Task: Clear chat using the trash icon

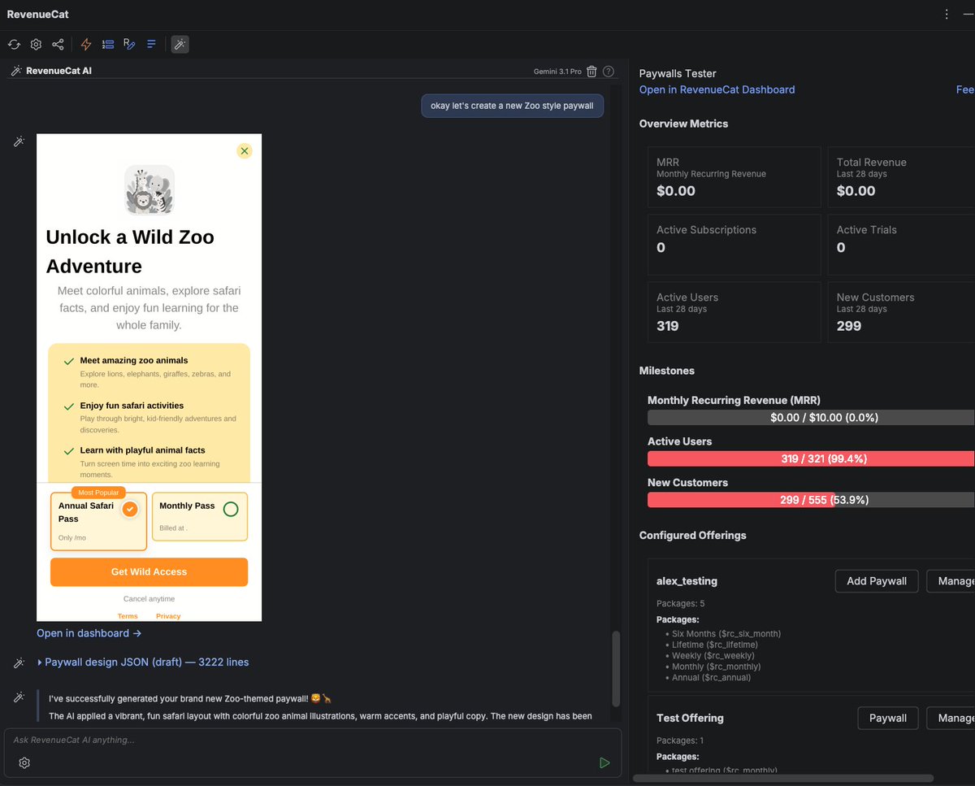Action: click(591, 72)
